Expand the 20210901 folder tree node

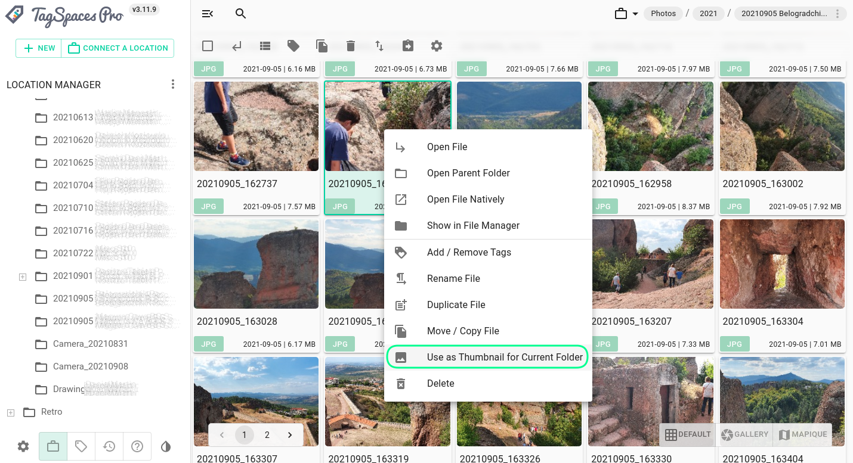(22, 276)
